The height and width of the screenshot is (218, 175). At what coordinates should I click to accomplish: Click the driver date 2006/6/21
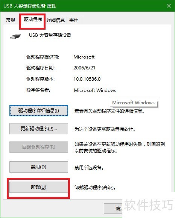pyautogui.click(x=84, y=68)
